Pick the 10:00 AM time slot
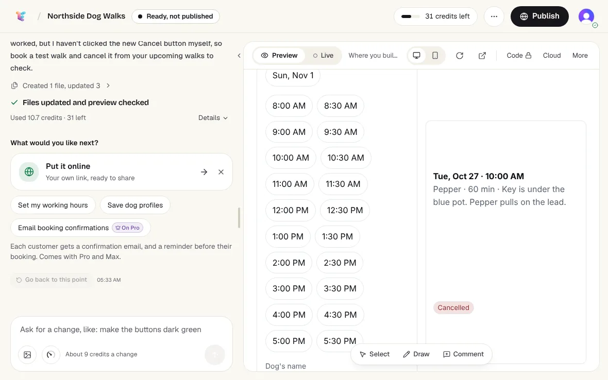Screen dimensions: 608x380 (x=291, y=158)
